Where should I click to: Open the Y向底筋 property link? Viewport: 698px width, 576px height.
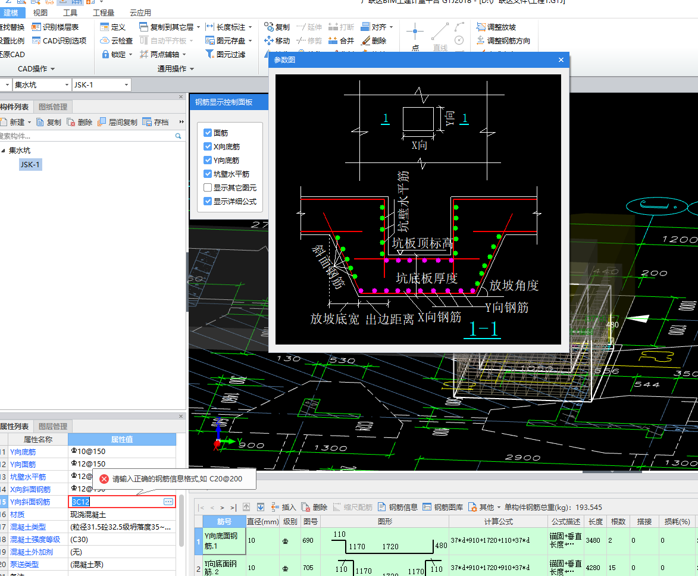tap(23, 452)
